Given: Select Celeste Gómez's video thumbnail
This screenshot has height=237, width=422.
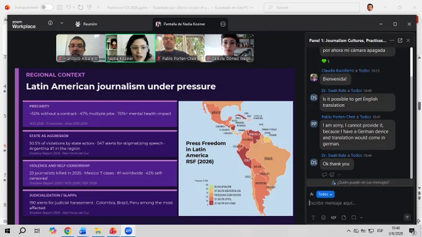Looking at the screenshot, I should 229,48.
